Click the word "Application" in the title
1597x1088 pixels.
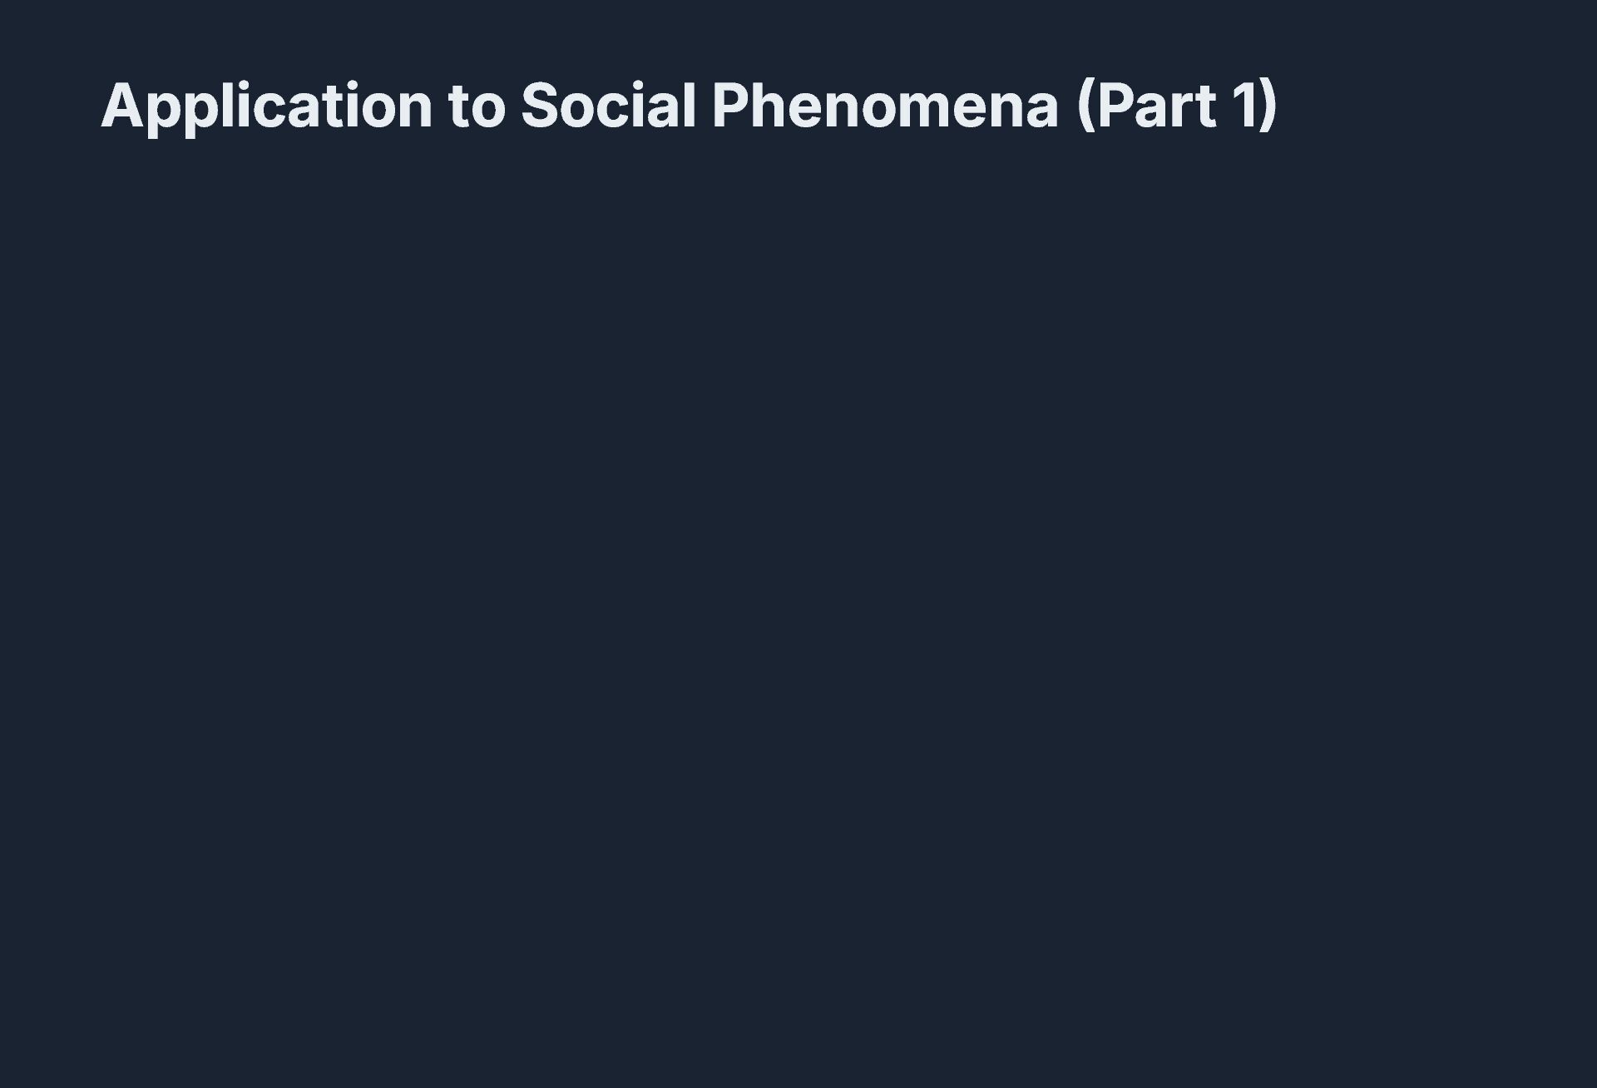(x=266, y=106)
